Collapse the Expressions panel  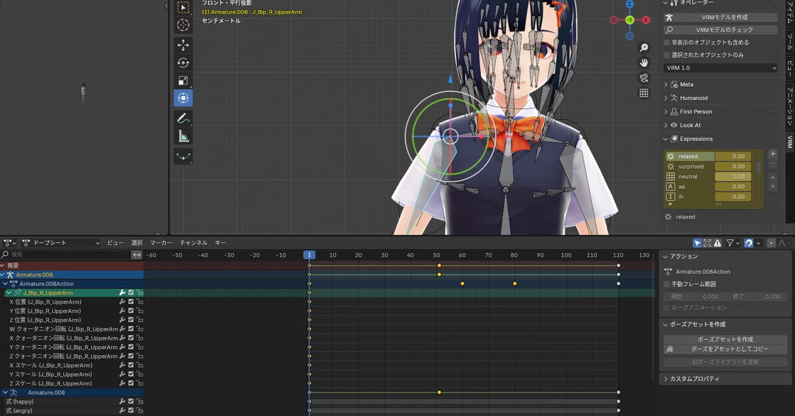click(666, 139)
